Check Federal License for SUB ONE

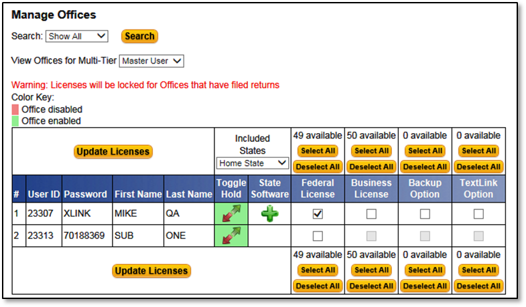(x=318, y=236)
